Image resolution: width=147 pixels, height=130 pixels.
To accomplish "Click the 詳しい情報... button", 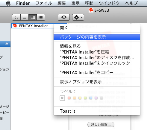I will [101, 125].
